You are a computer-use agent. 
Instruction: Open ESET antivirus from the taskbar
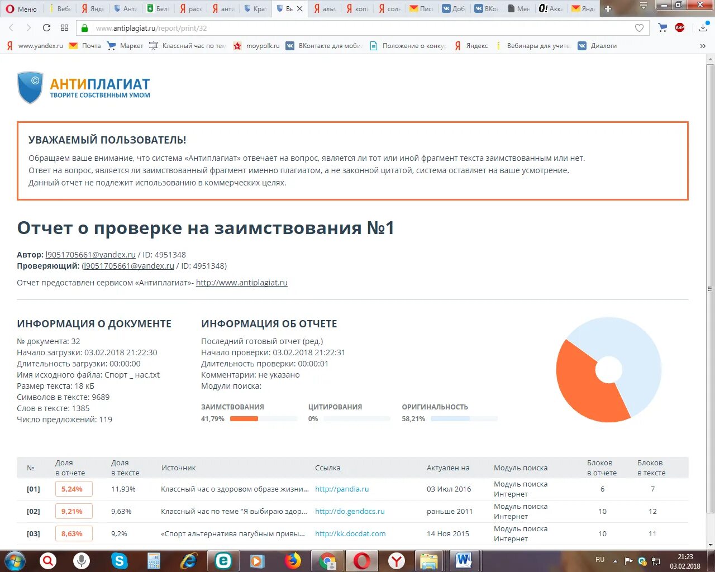(x=223, y=560)
